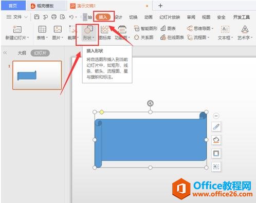Viewport: 256px width, 203px height.
Task: Click the Online Chart button
Action: click(x=172, y=38)
